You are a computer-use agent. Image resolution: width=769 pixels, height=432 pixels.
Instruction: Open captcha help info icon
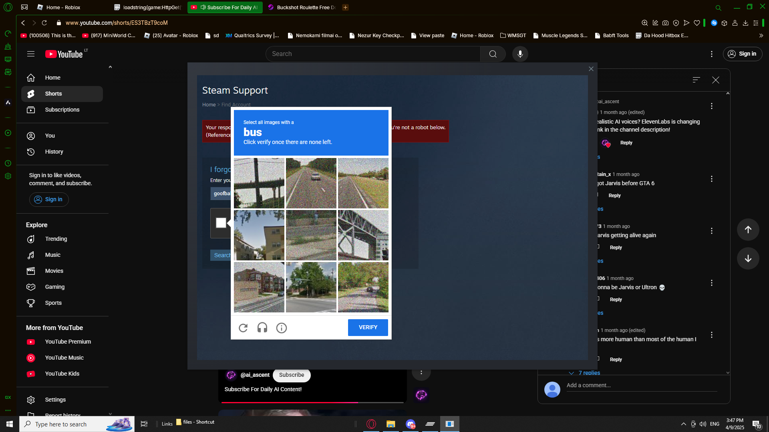click(282, 328)
